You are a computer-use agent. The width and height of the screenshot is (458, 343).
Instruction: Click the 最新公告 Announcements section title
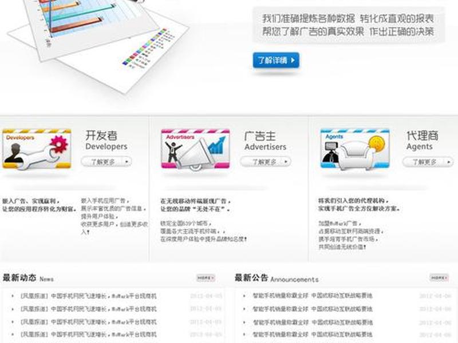(x=277, y=278)
